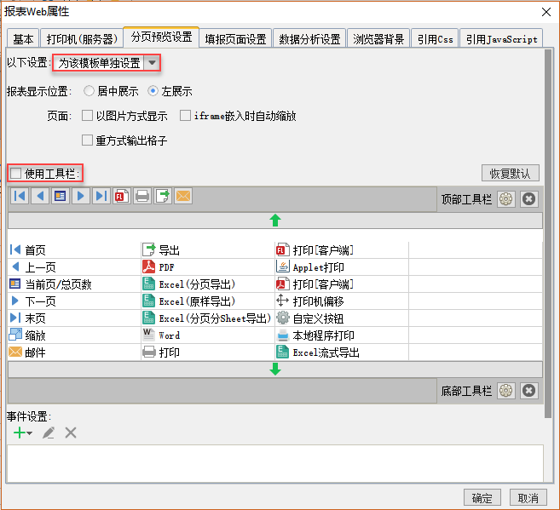Click green down arrow to add to bottom toolbar
The image size is (560, 510).
(x=275, y=370)
